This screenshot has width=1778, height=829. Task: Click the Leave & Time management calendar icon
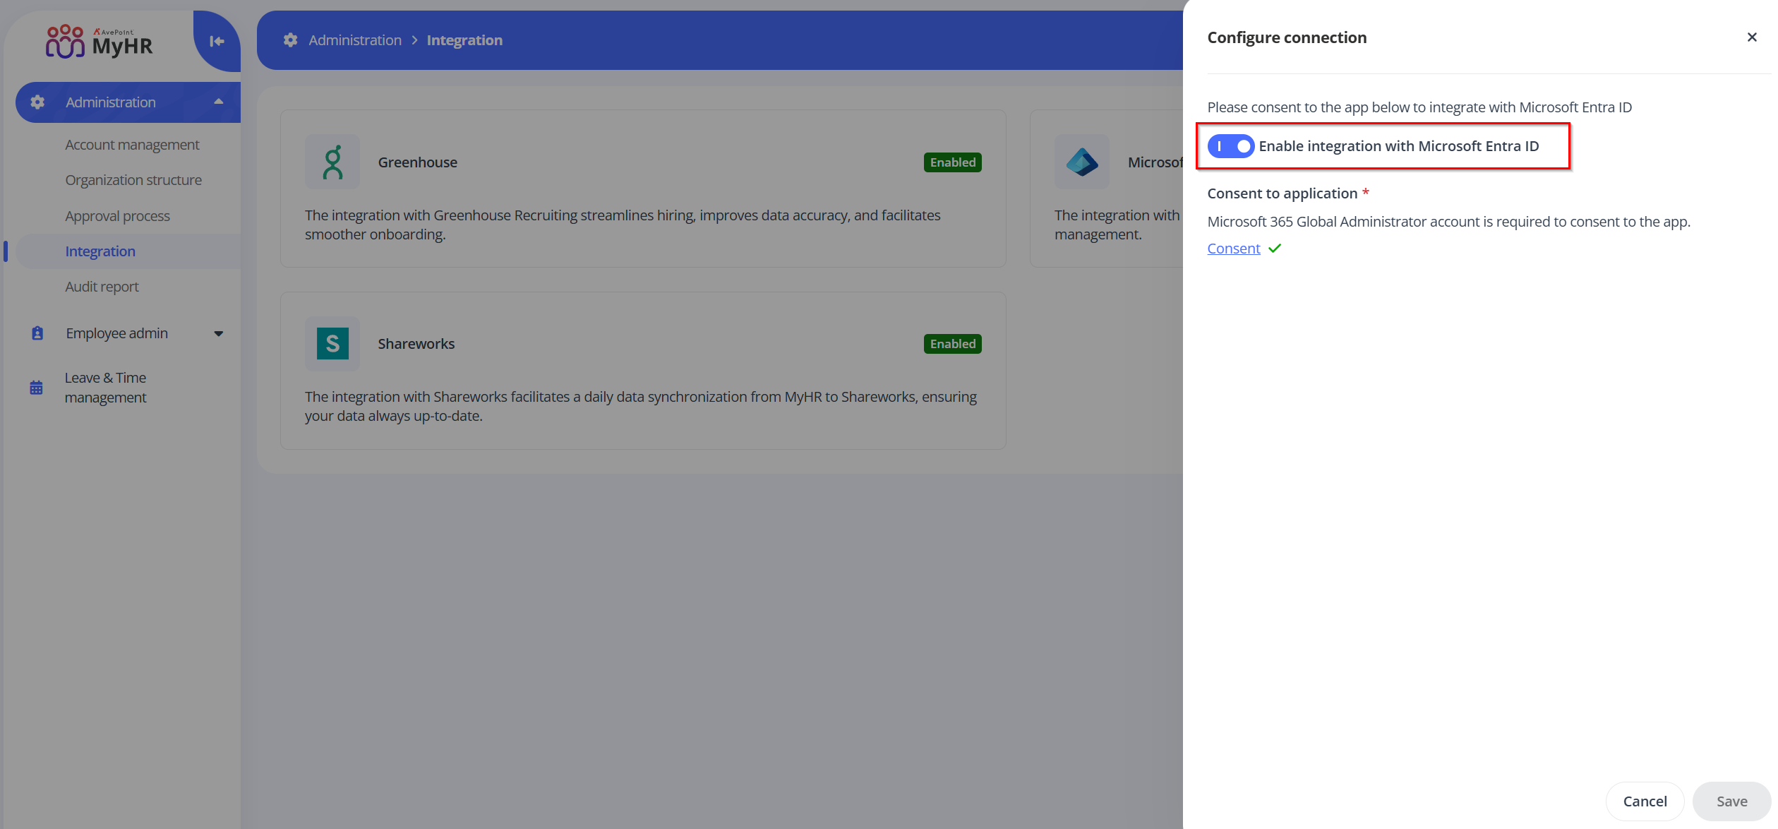coord(36,386)
